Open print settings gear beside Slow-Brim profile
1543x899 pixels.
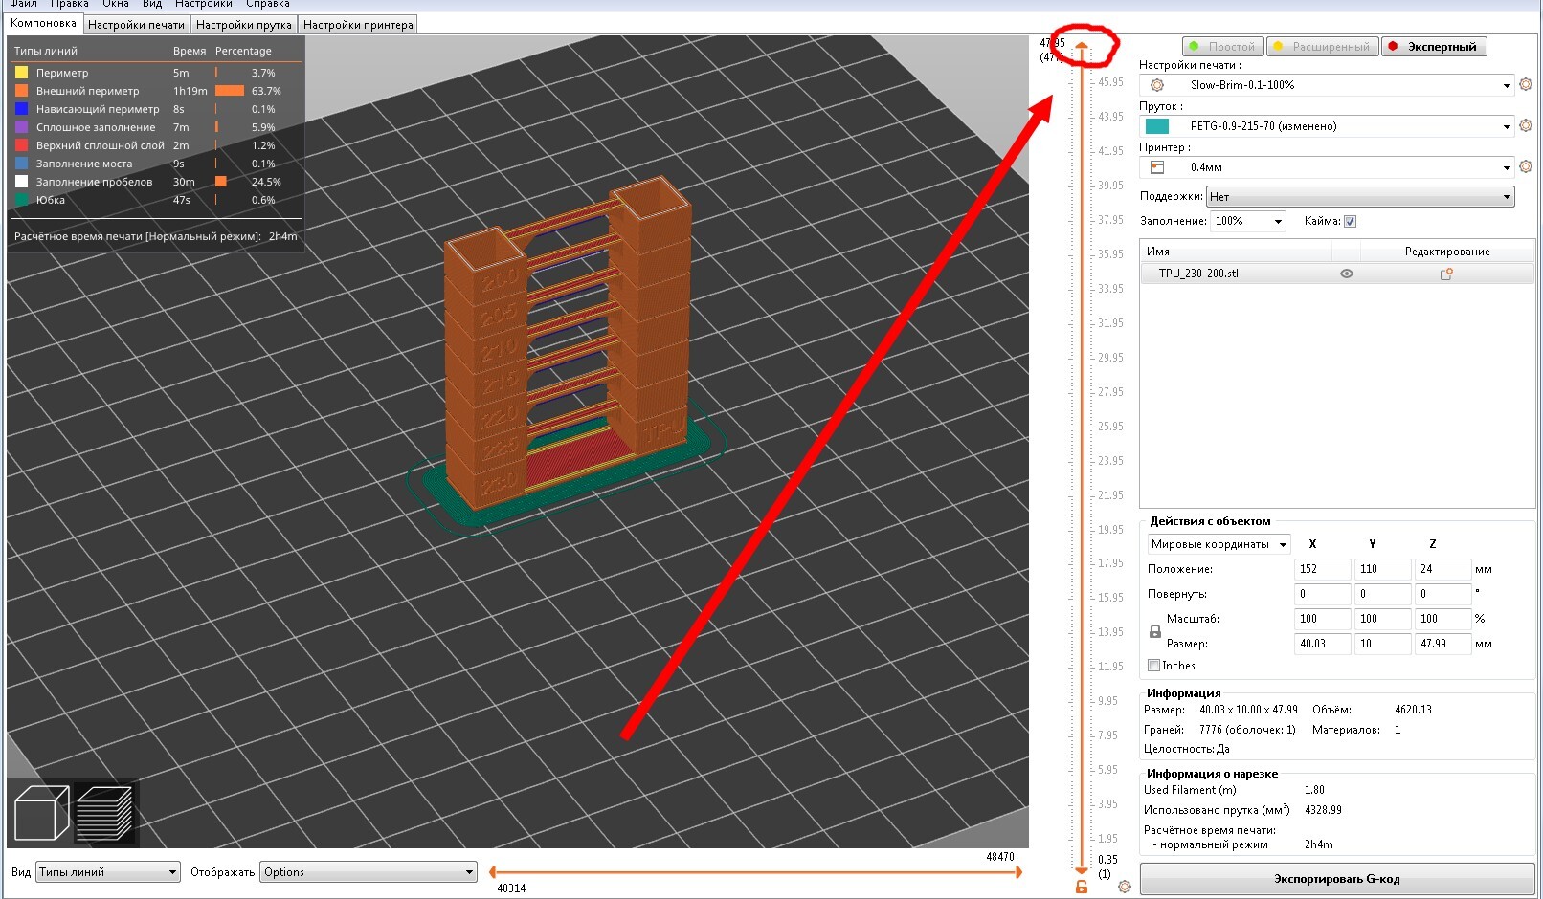click(x=1526, y=84)
